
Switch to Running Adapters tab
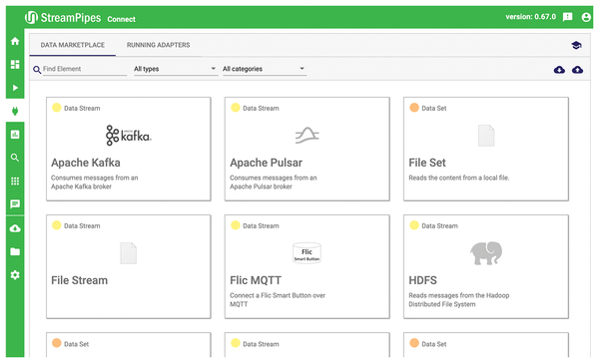[158, 45]
